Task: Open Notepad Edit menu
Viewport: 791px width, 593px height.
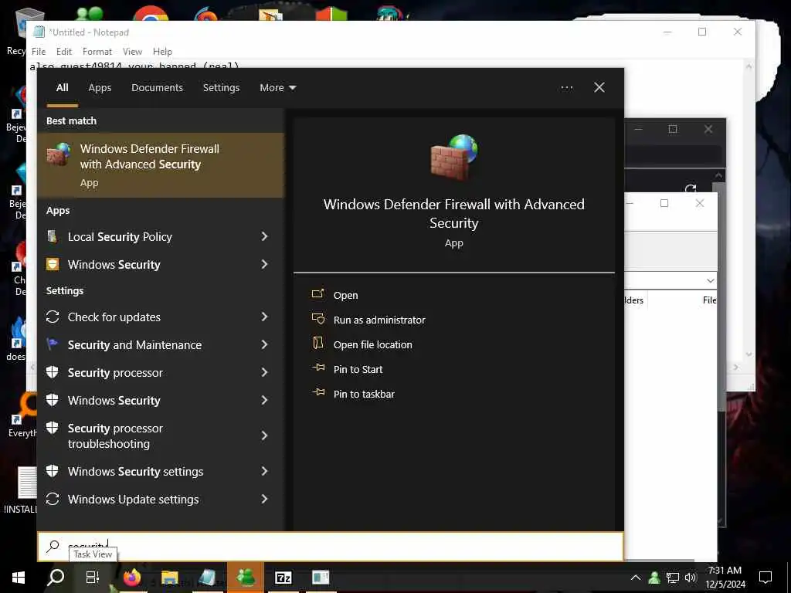Action: click(x=63, y=52)
